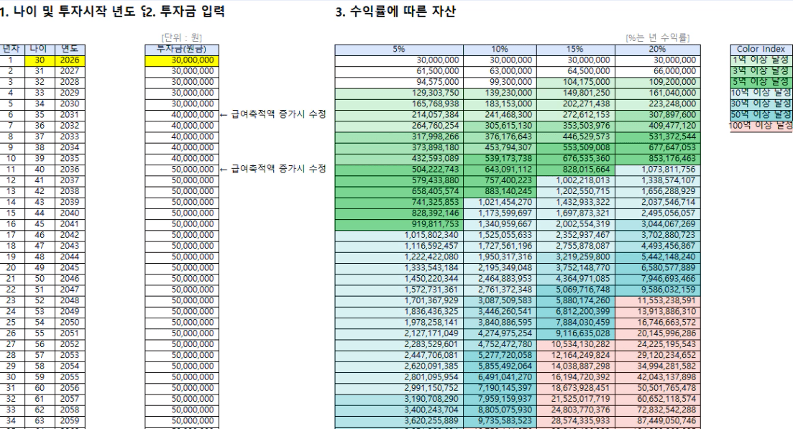Select the cell showing 1,002,218,013
The image size is (793, 429).
tap(576, 180)
